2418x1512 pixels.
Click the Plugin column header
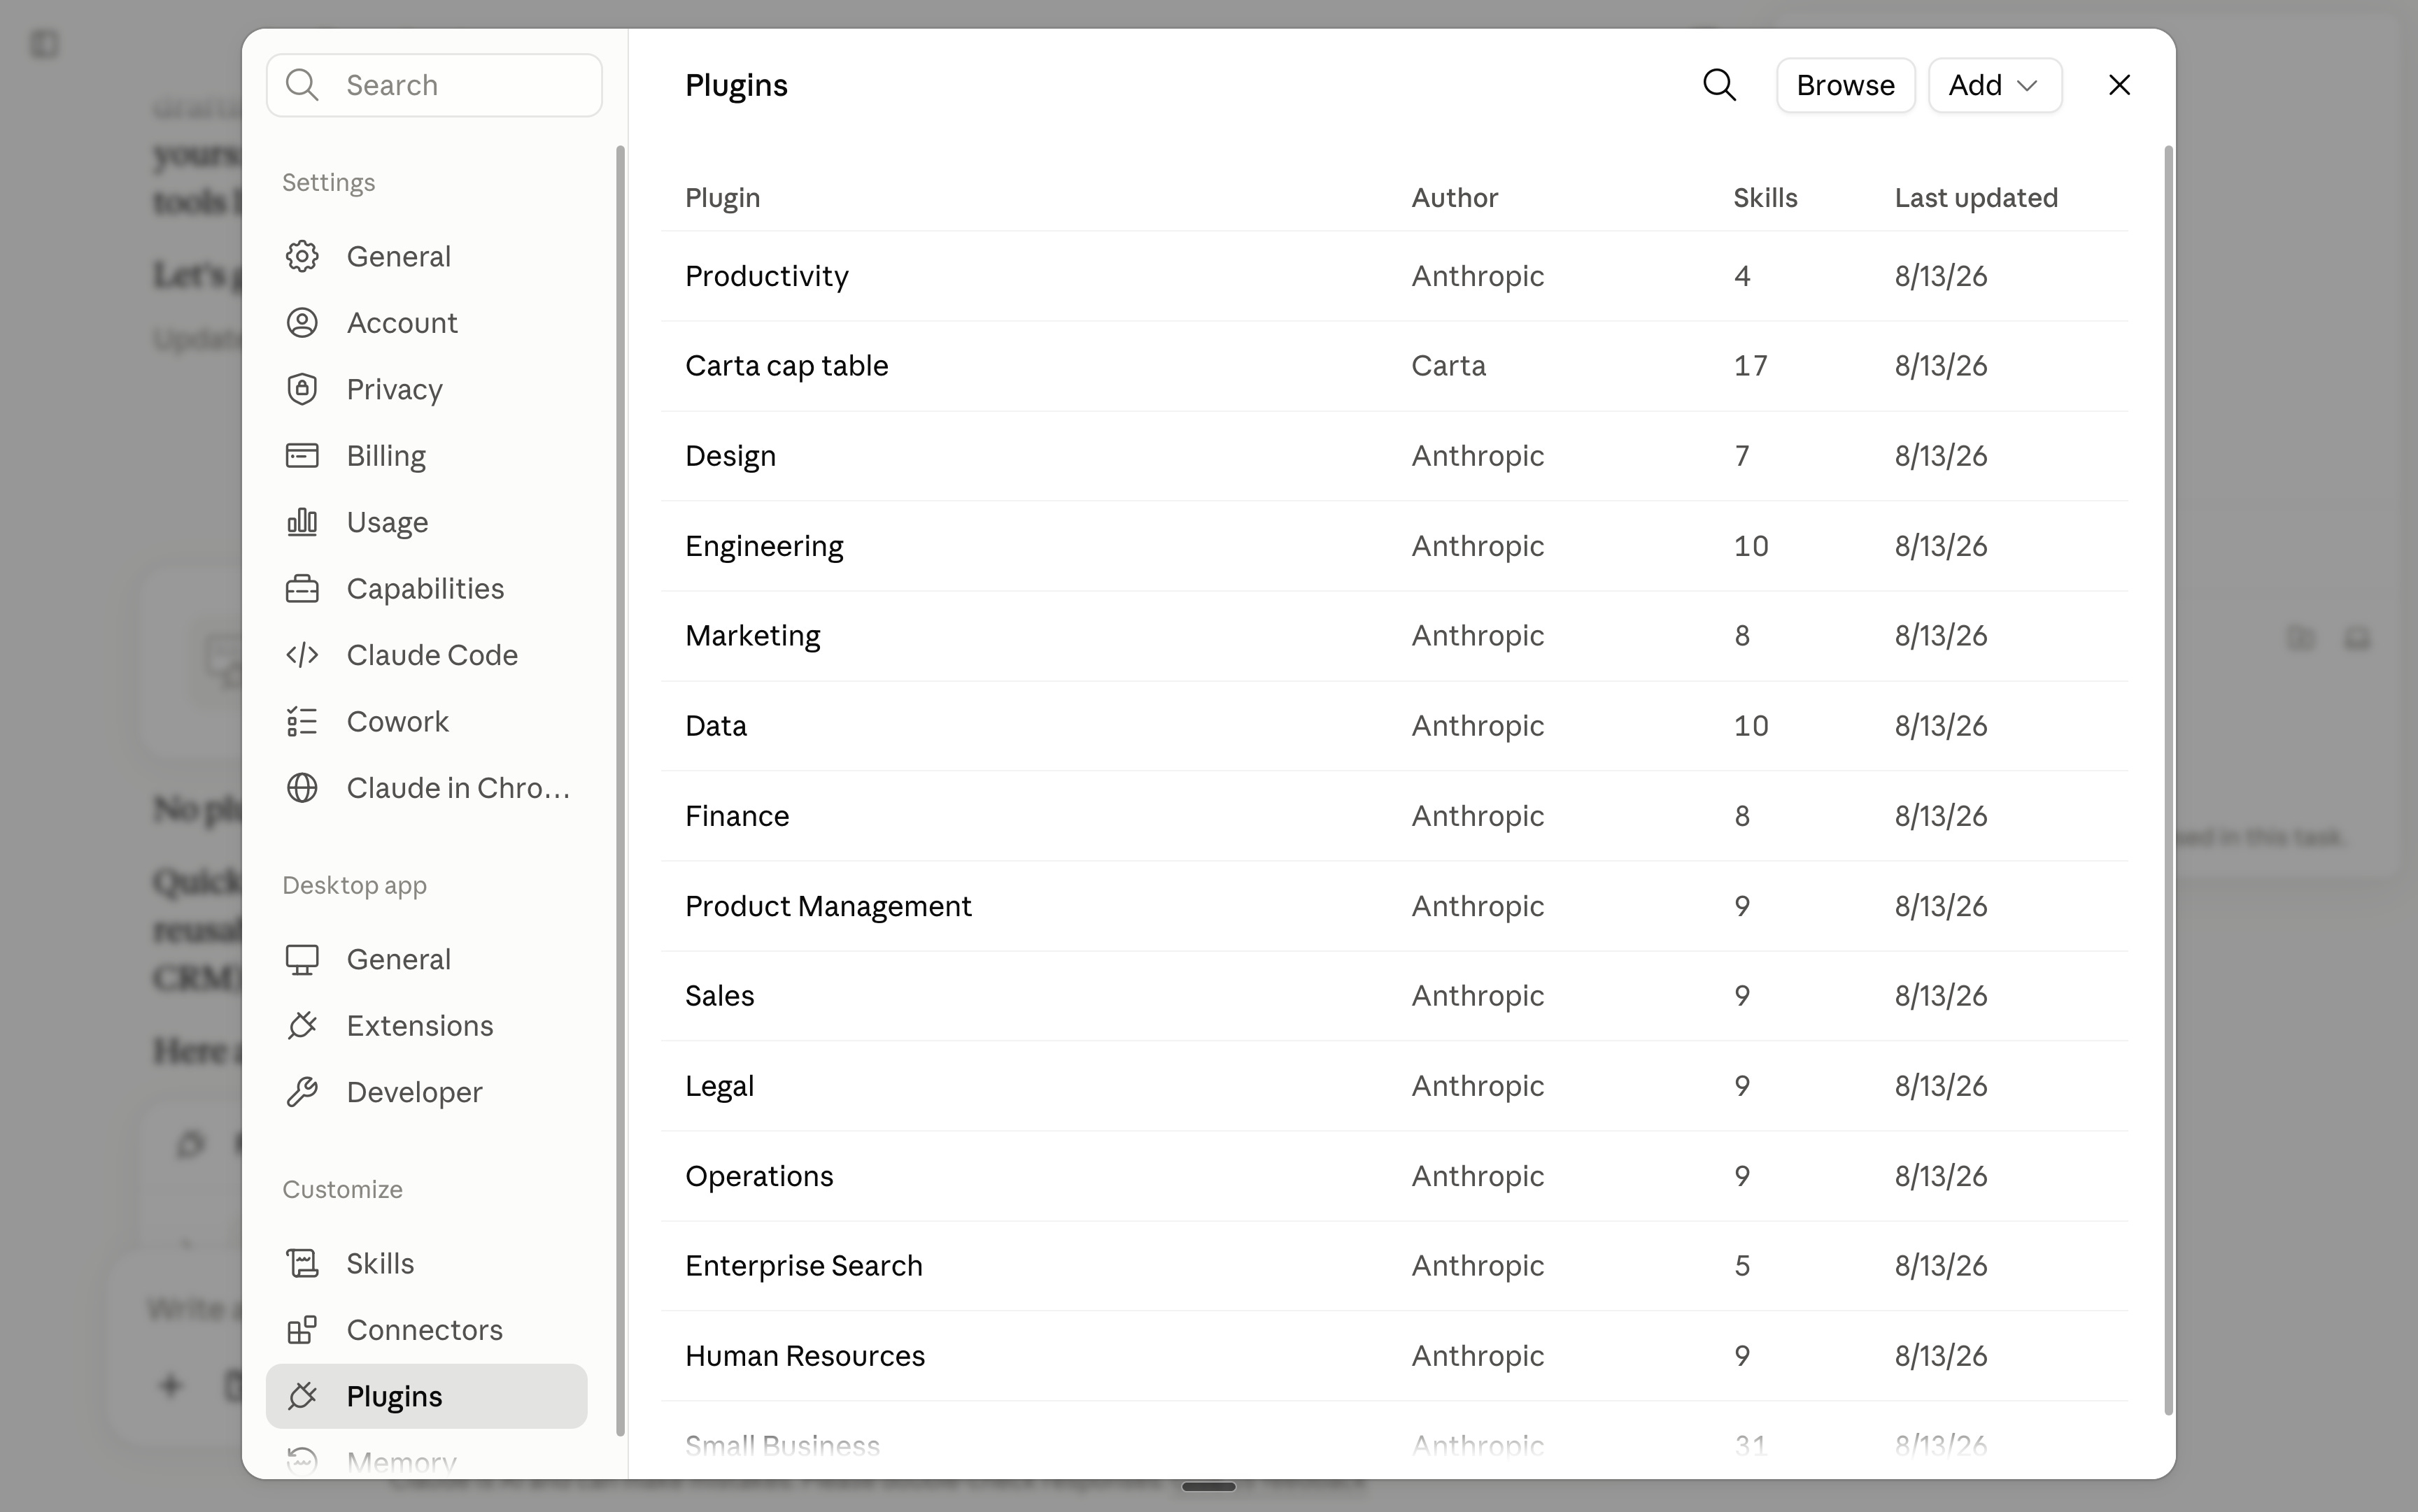pyautogui.click(x=722, y=198)
